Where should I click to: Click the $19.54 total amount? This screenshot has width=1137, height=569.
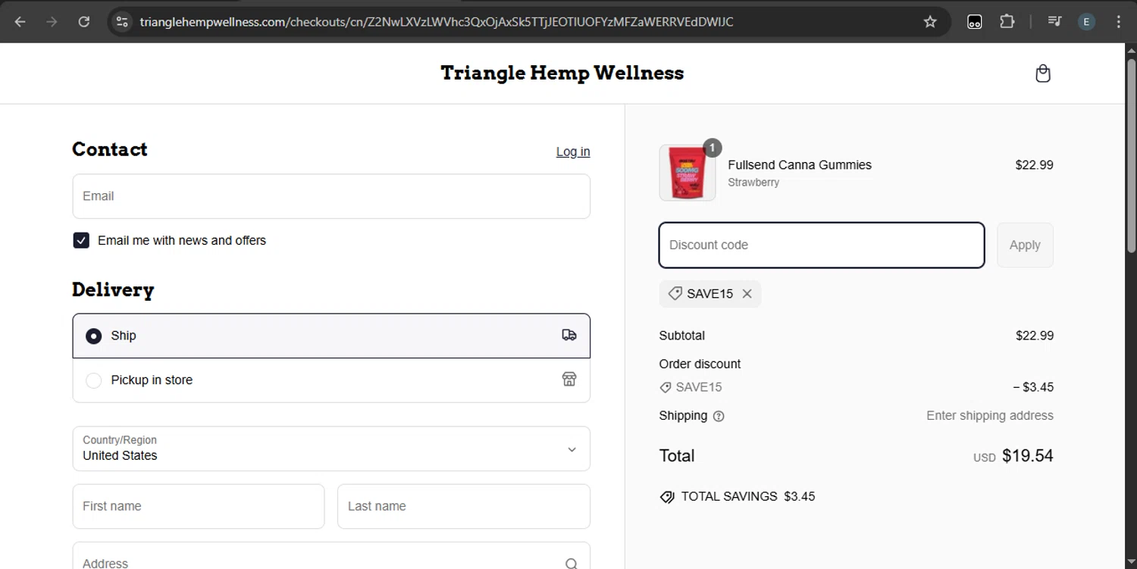point(1028,455)
